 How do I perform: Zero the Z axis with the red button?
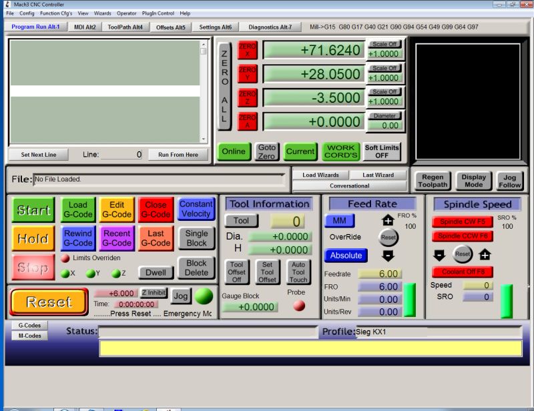[x=247, y=97]
